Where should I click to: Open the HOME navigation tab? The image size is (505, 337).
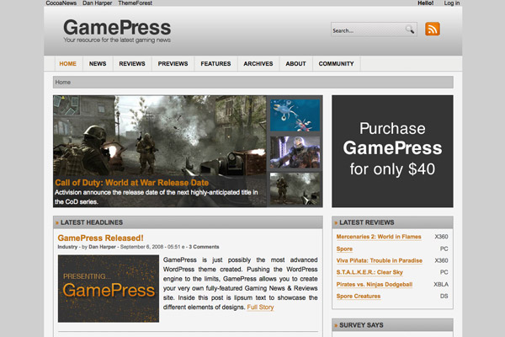click(68, 64)
